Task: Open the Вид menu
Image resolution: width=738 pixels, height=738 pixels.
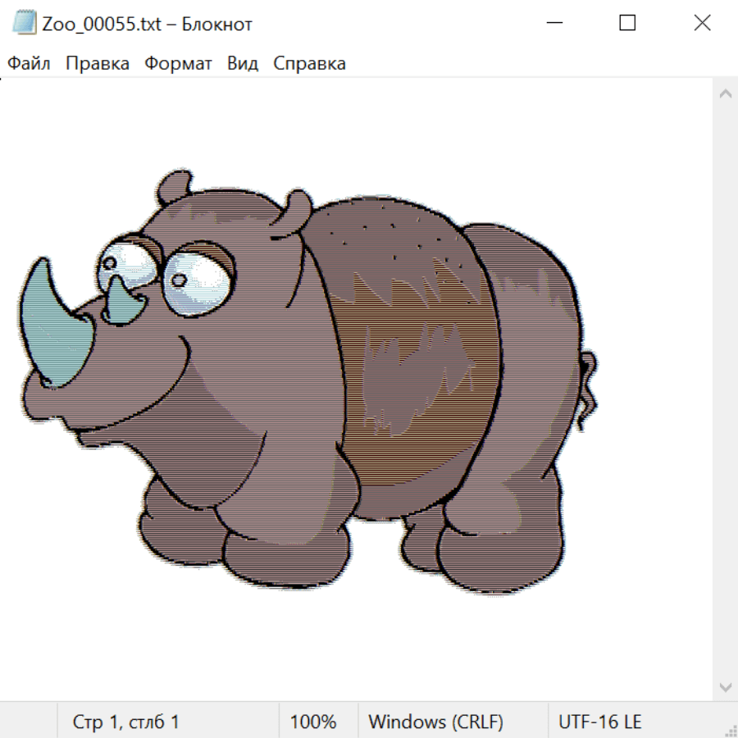Action: pos(243,64)
